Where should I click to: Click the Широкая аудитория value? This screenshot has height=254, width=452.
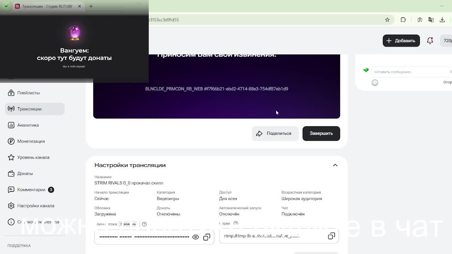tap(302, 199)
